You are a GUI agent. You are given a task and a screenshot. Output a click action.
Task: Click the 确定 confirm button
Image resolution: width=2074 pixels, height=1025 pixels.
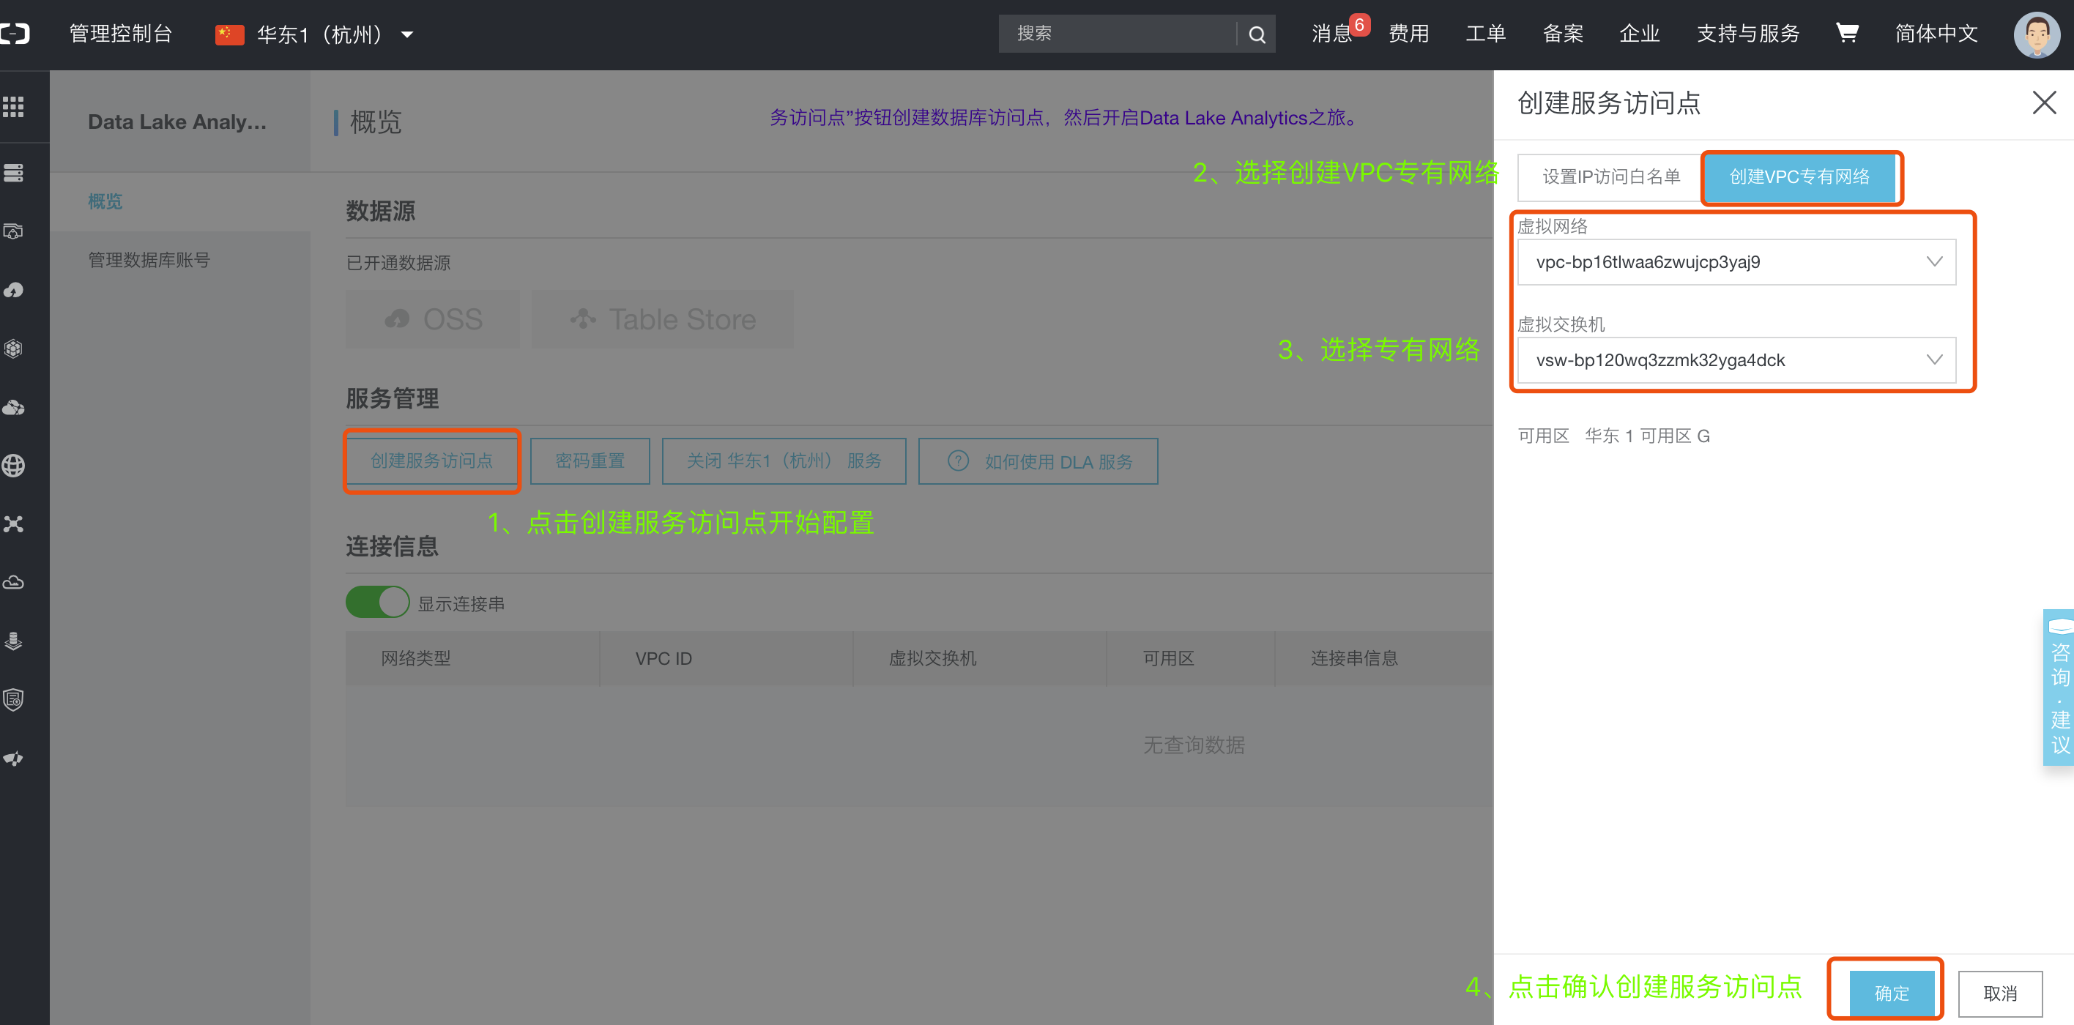pyautogui.click(x=1890, y=993)
